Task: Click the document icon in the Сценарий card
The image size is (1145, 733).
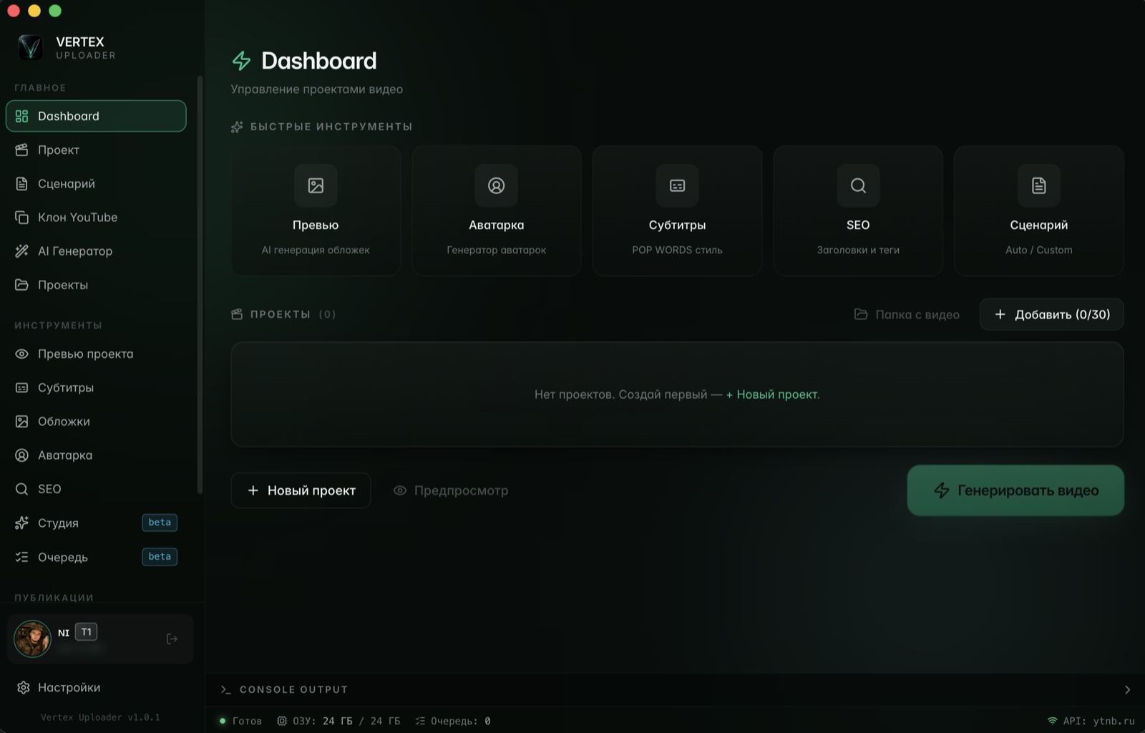Action: (x=1038, y=185)
